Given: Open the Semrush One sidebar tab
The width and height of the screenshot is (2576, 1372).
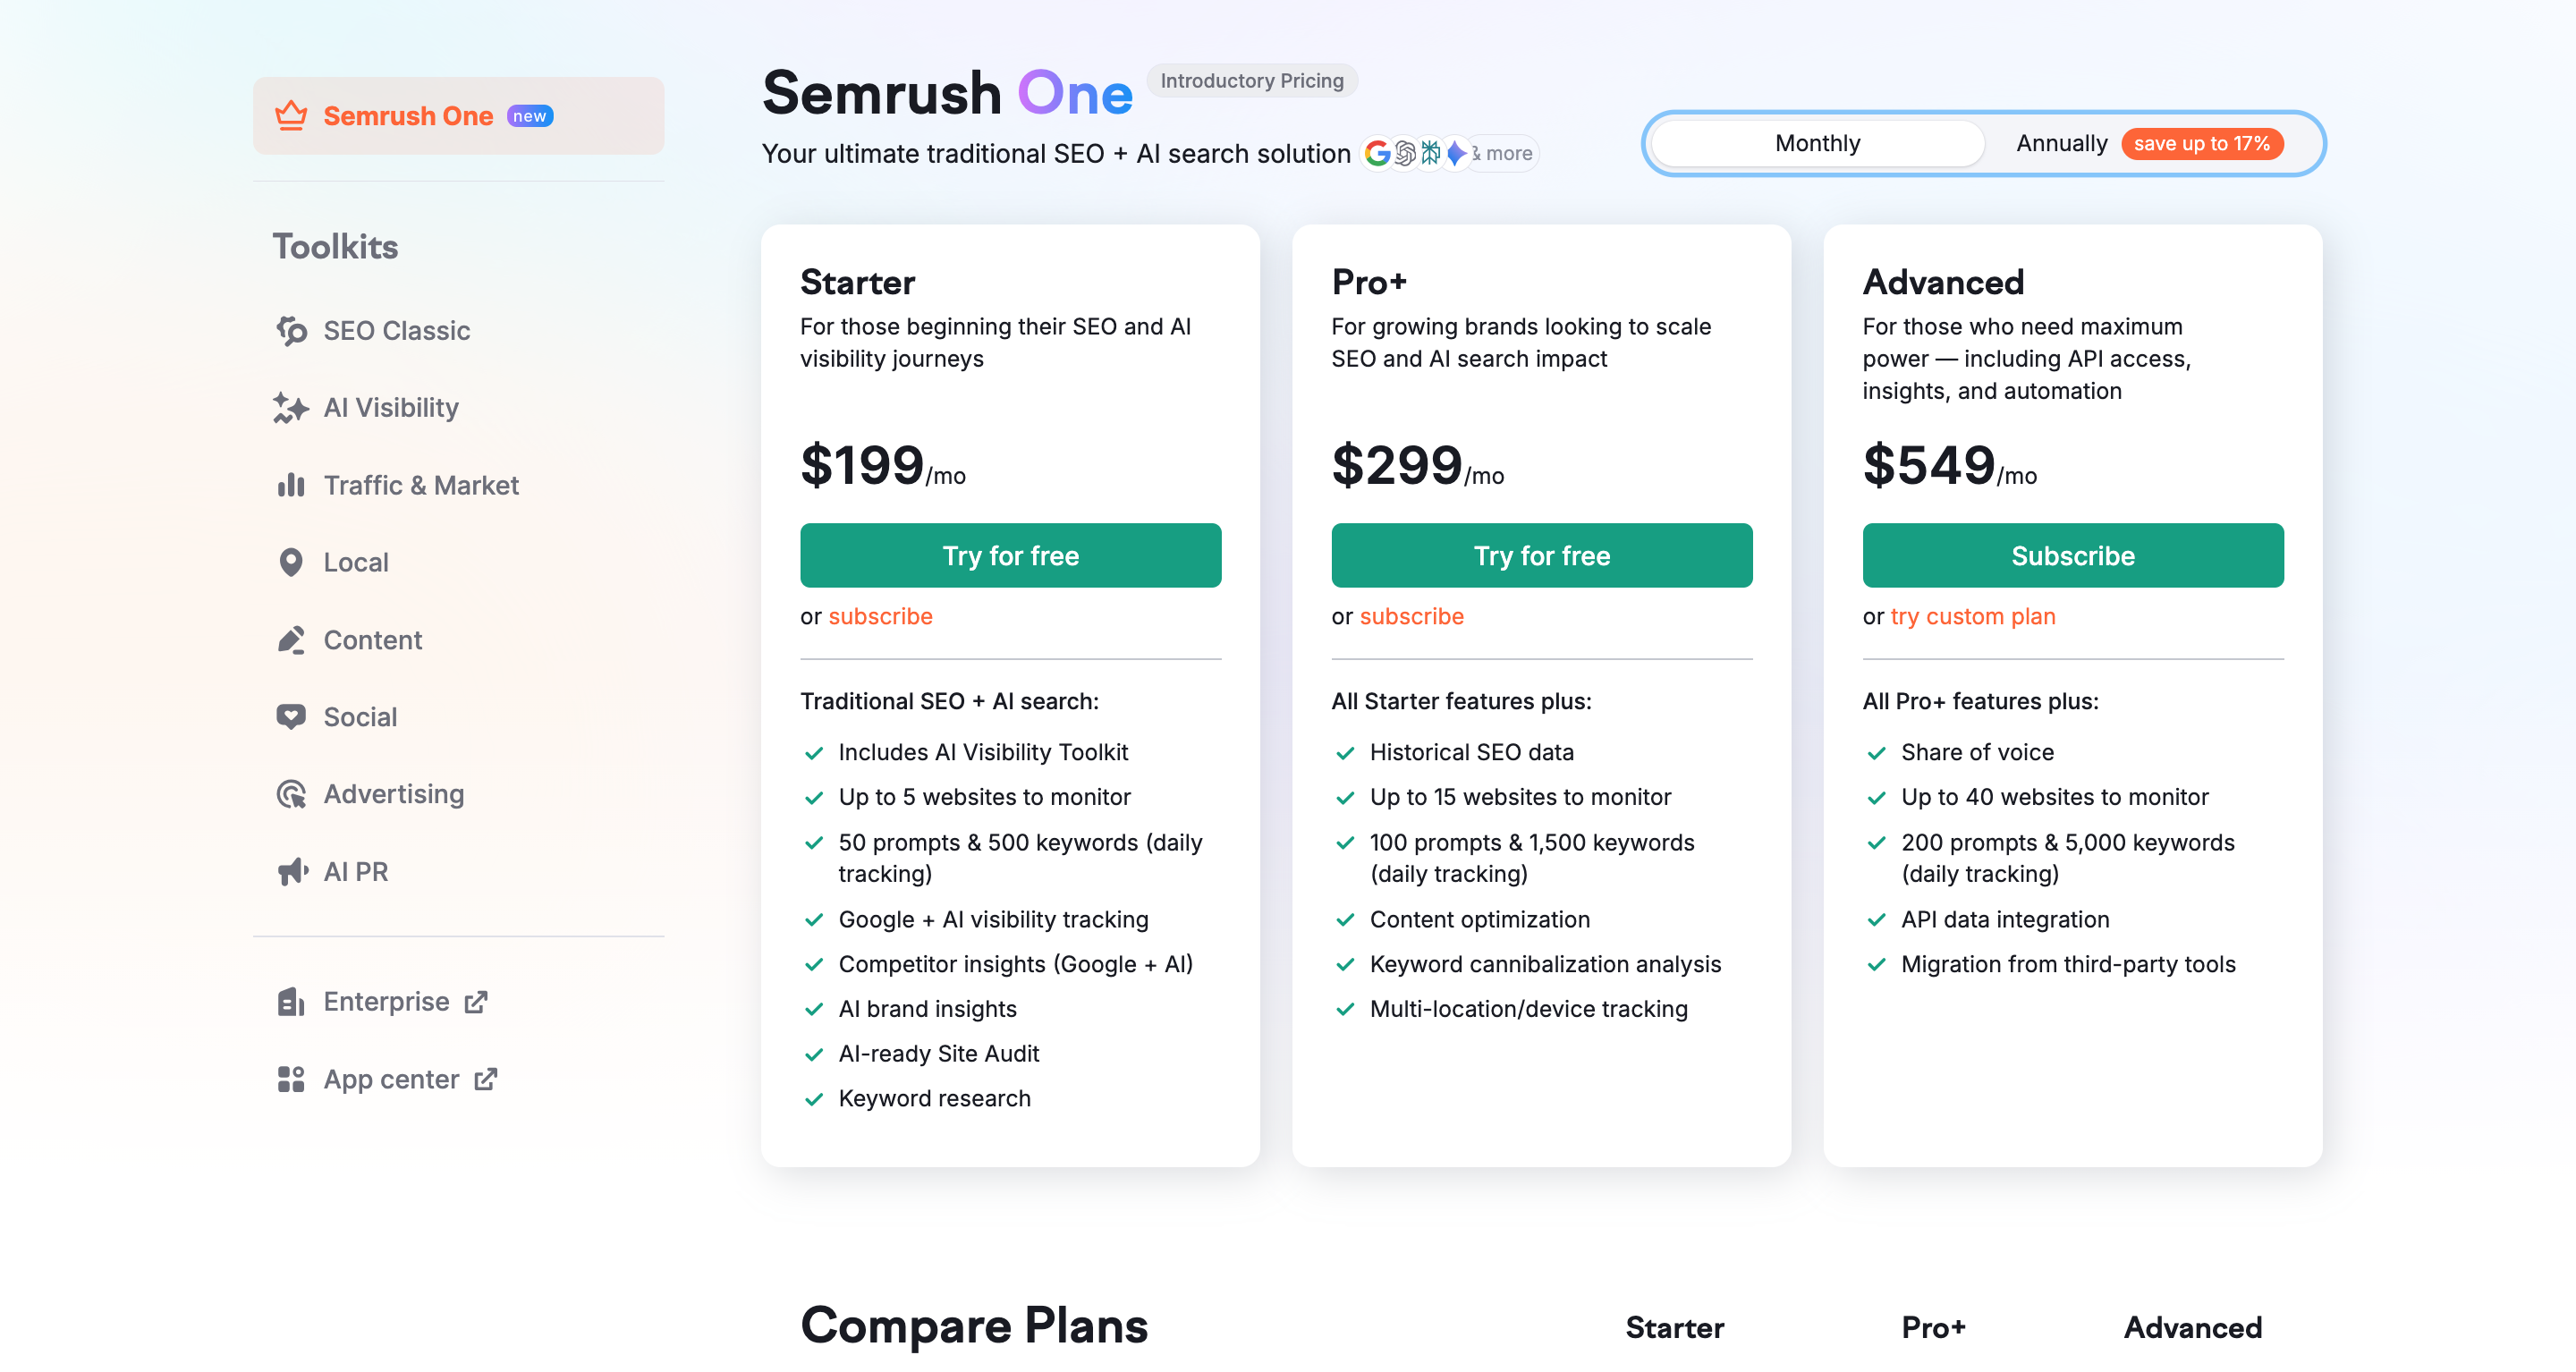Looking at the screenshot, I should coord(458,116).
